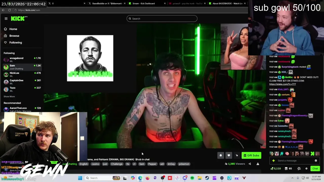
Task: Click the Gift Subs button
Action: pyautogui.click(x=251, y=155)
